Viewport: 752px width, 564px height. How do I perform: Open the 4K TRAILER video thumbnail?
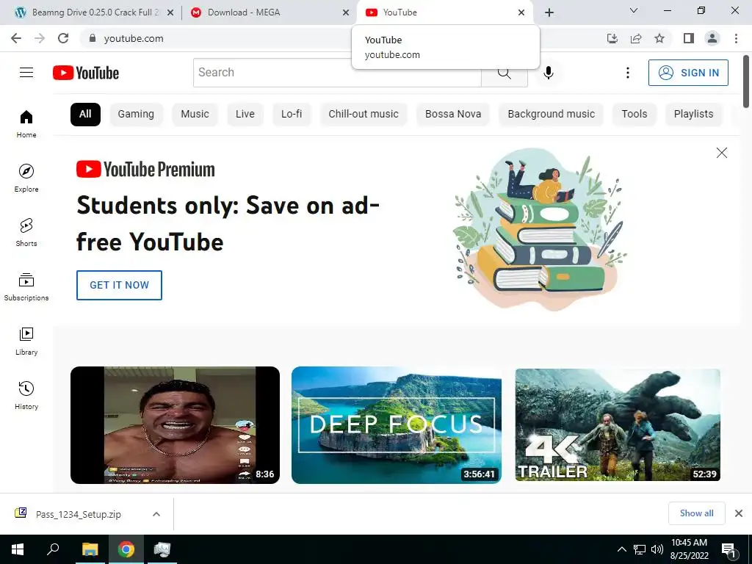point(618,425)
